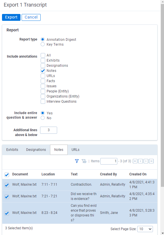Click the scrollbar up arrow
This screenshot has width=164, height=235.
click(x=162, y=2)
